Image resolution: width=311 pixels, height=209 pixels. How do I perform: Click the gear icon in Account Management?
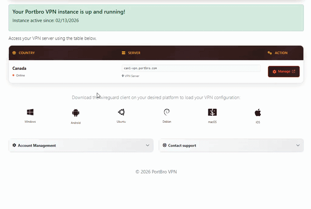(x=14, y=145)
